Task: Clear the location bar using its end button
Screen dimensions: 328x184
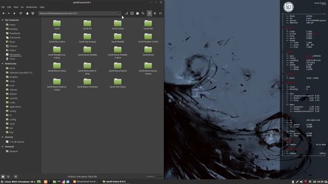Action: [118, 13]
